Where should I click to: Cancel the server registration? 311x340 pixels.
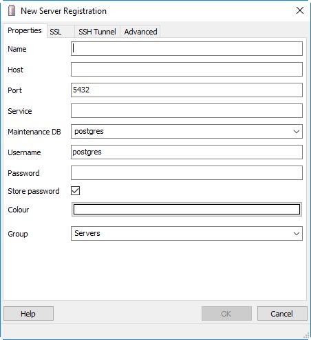click(x=282, y=313)
